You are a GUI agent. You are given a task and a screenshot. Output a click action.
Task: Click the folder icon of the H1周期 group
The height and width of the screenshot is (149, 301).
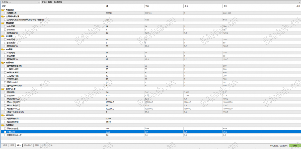point(2,36)
